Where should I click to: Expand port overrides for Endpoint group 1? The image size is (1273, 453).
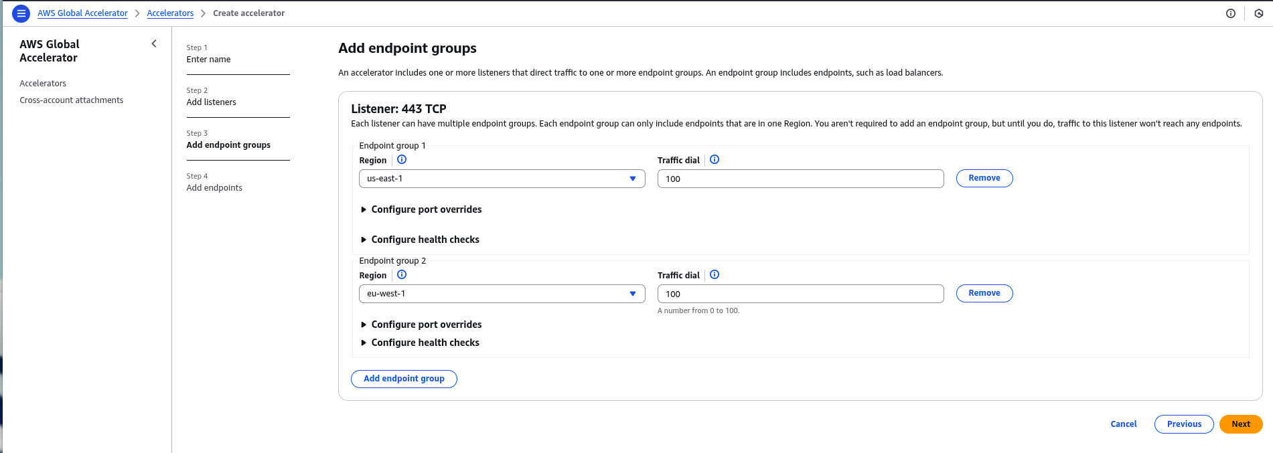click(x=426, y=209)
